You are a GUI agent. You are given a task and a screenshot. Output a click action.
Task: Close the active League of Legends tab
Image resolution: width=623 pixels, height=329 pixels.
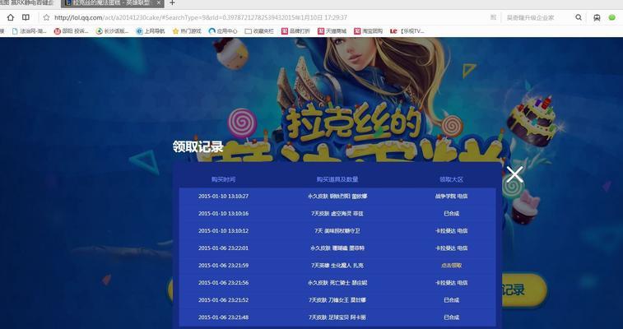[x=159, y=2]
